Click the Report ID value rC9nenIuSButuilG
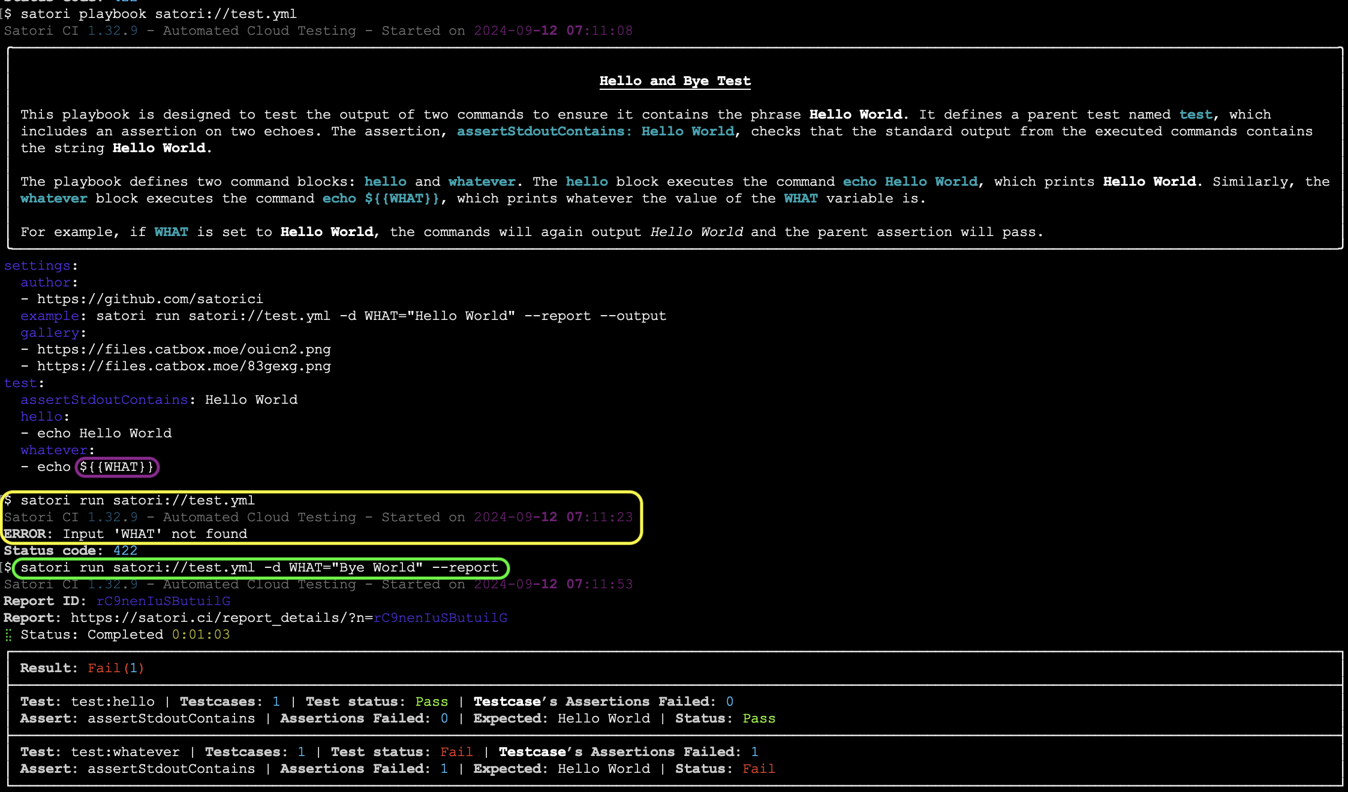Screen dimensions: 1348x792 pyautogui.click(x=163, y=601)
